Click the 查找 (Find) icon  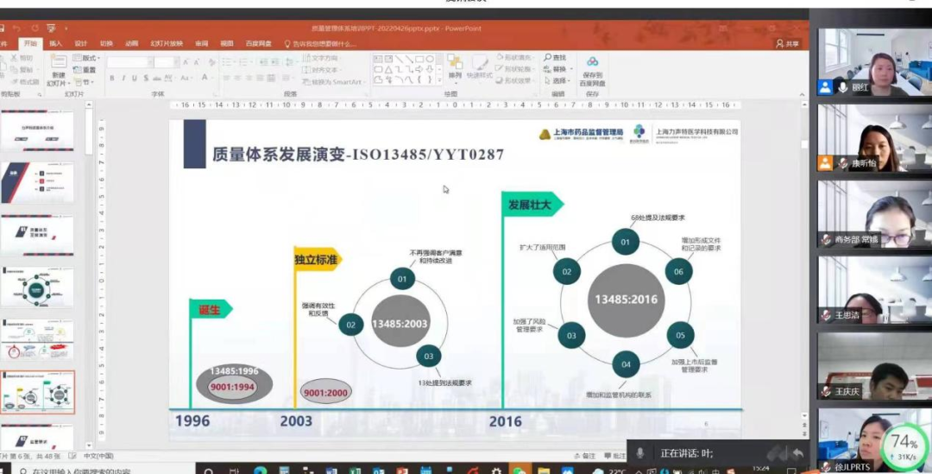point(554,58)
